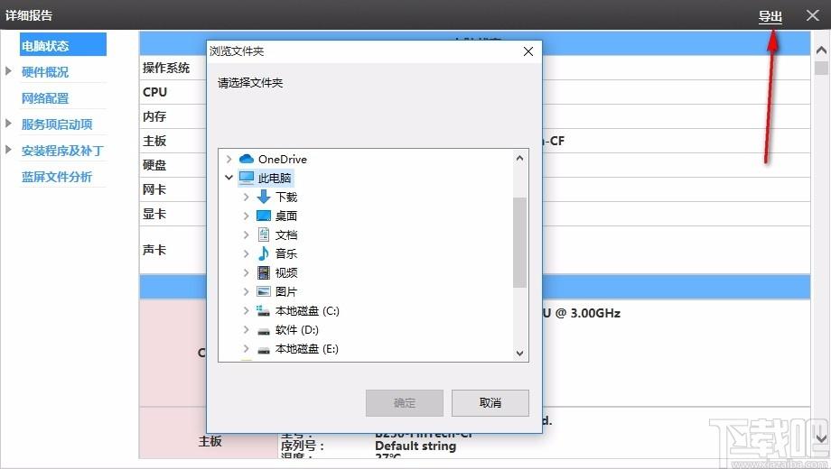
Task: Expand 硬件概况 in the sidebar
Action: (8, 71)
